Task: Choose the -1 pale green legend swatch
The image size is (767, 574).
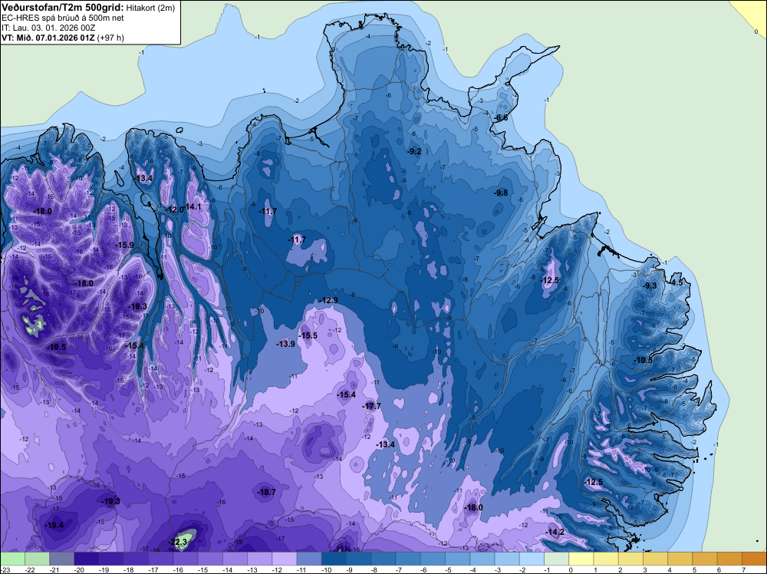Action: (x=556, y=559)
